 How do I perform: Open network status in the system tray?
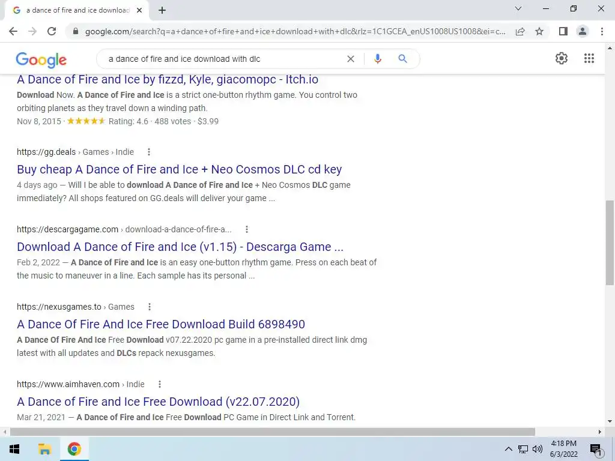[523, 449]
